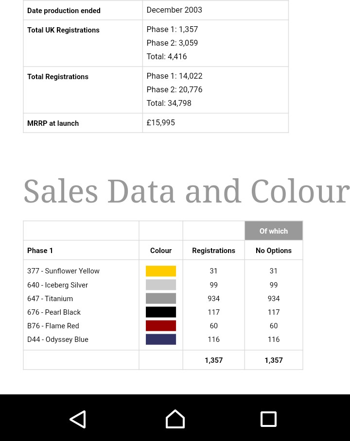Viewport: 350px width, 441px height.
Task: Select the '647 - Titanium' row label
Action: pos(50,299)
